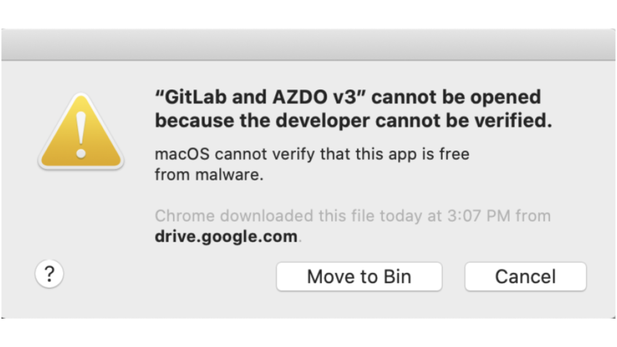Click the white exclamation mark inside the triangle
This screenshot has height=347, width=617.
(x=81, y=136)
